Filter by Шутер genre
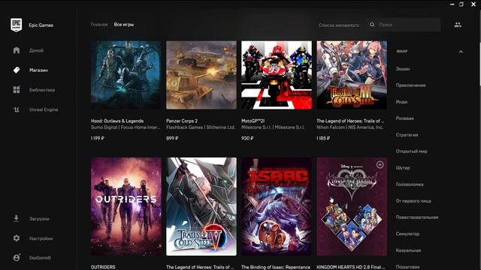Image resolution: width=481 pixels, height=270 pixels. (x=403, y=168)
